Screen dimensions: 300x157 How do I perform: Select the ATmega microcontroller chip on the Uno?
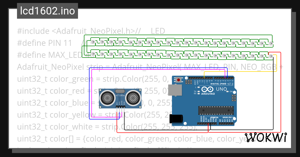[x=216, y=110]
